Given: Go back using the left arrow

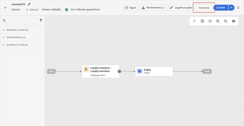Looking at the screenshot, I should click(6, 7).
